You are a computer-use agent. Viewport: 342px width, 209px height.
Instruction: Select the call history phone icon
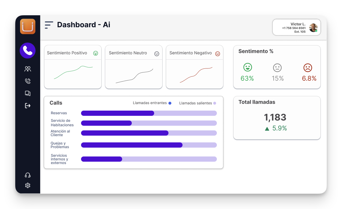coord(28,81)
